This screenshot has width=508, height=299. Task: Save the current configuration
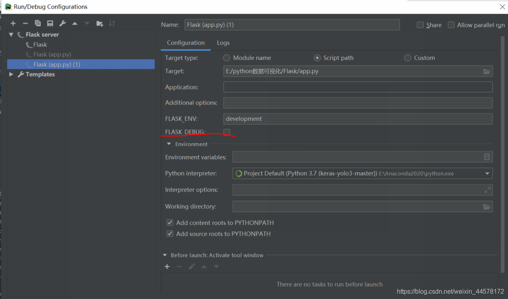click(50, 23)
